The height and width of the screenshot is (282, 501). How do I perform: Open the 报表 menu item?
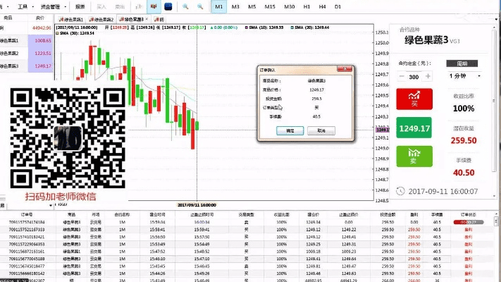80,6
